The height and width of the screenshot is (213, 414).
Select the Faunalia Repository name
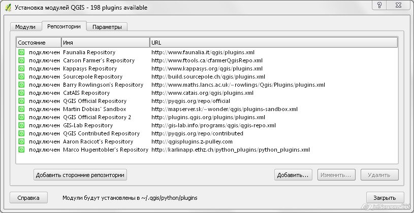click(x=89, y=52)
